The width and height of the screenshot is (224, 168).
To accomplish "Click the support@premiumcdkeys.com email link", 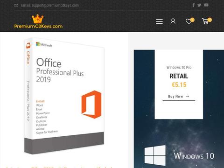I will click(x=55, y=6).
